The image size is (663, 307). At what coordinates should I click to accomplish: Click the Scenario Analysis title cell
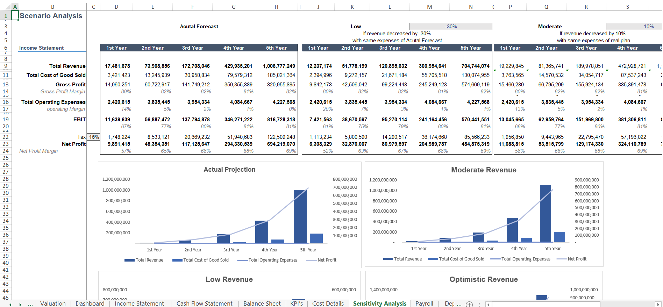[51, 16]
